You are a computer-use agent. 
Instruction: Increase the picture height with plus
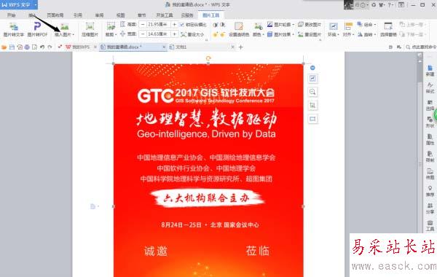pyautogui.click(x=175, y=25)
